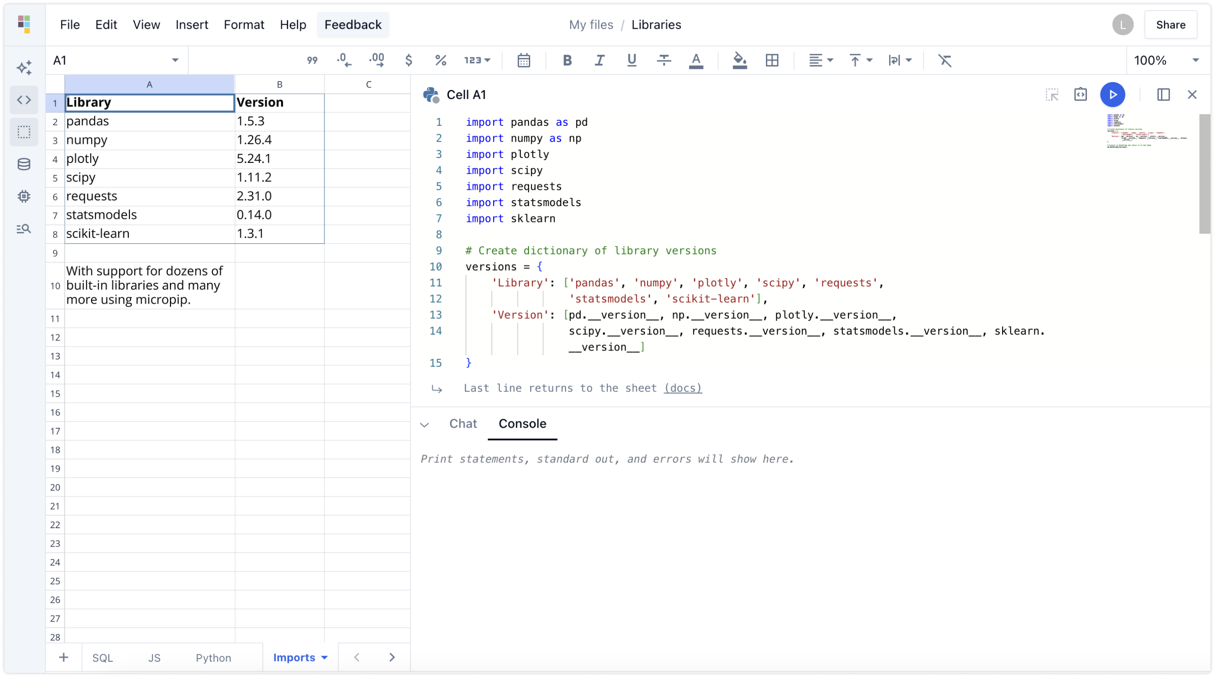Screen dimensions: 1214x676
Task: Toggle the bold formatting icon
Action: tap(568, 60)
